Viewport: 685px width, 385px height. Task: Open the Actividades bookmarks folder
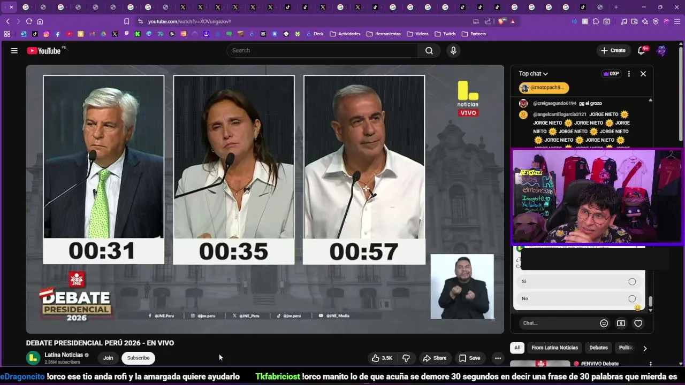click(x=345, y=34)
